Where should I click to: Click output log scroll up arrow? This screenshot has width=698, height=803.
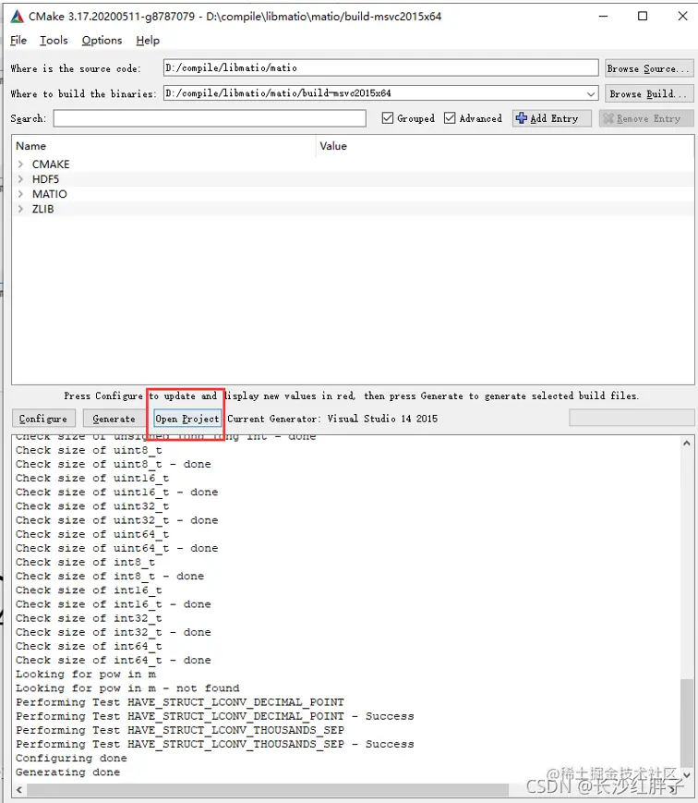point(687,444)
